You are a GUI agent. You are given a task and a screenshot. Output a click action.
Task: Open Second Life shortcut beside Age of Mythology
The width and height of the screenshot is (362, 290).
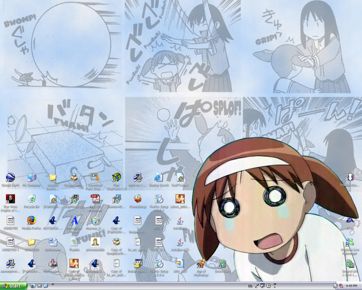222,263
